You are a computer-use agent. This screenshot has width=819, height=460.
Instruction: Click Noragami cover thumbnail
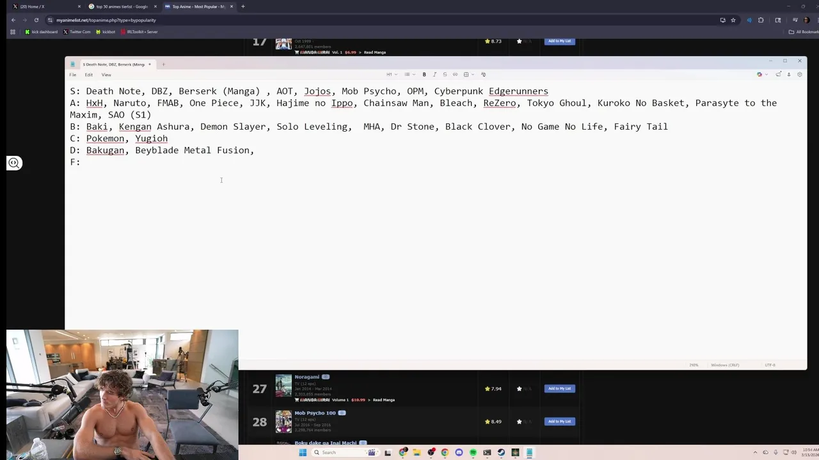283,386
